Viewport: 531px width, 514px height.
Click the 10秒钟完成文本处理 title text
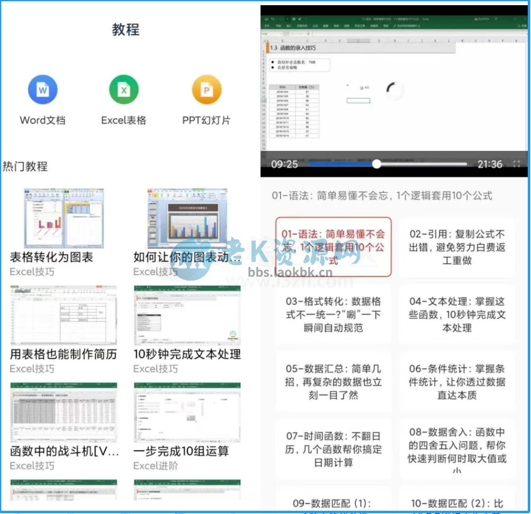(187, 354)
